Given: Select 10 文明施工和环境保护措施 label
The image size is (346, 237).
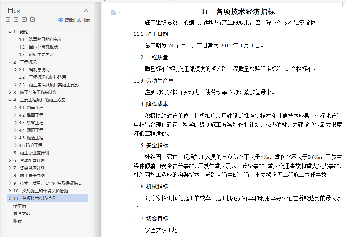Looking at the screenshot, I should [x=41, y=191].
